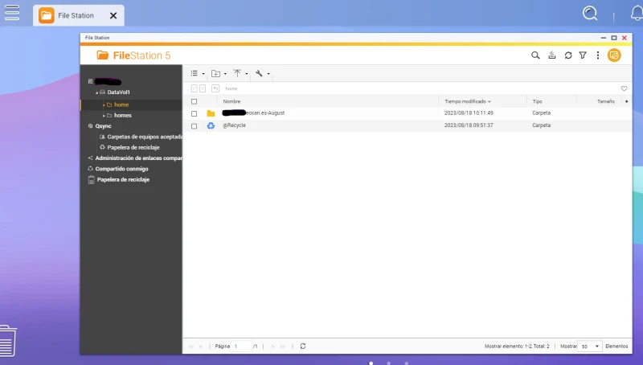Select the @Recycle folder name
Image resolution: width=643 pixels, height=365 pixels.
click(234, 125)
